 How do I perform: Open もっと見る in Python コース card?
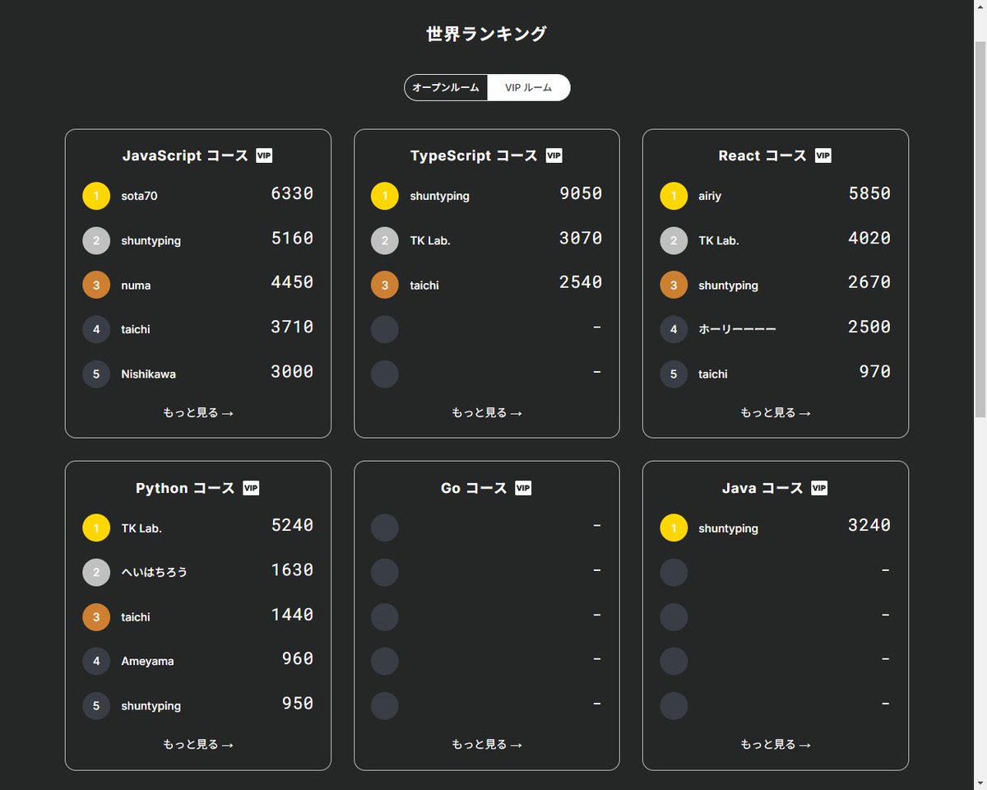pos(198,745)
